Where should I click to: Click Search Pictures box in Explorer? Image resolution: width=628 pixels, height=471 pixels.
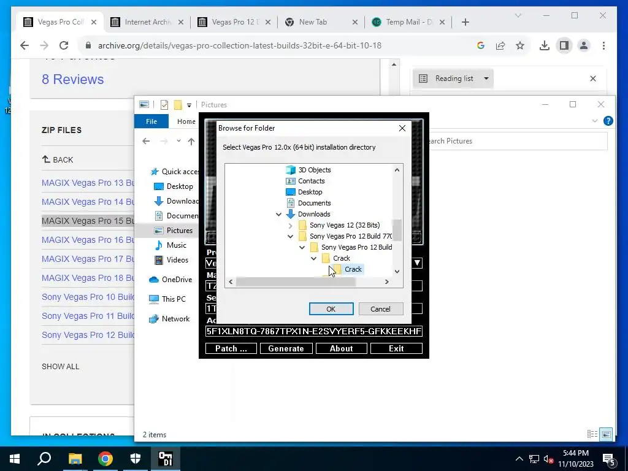coord(518,141)
